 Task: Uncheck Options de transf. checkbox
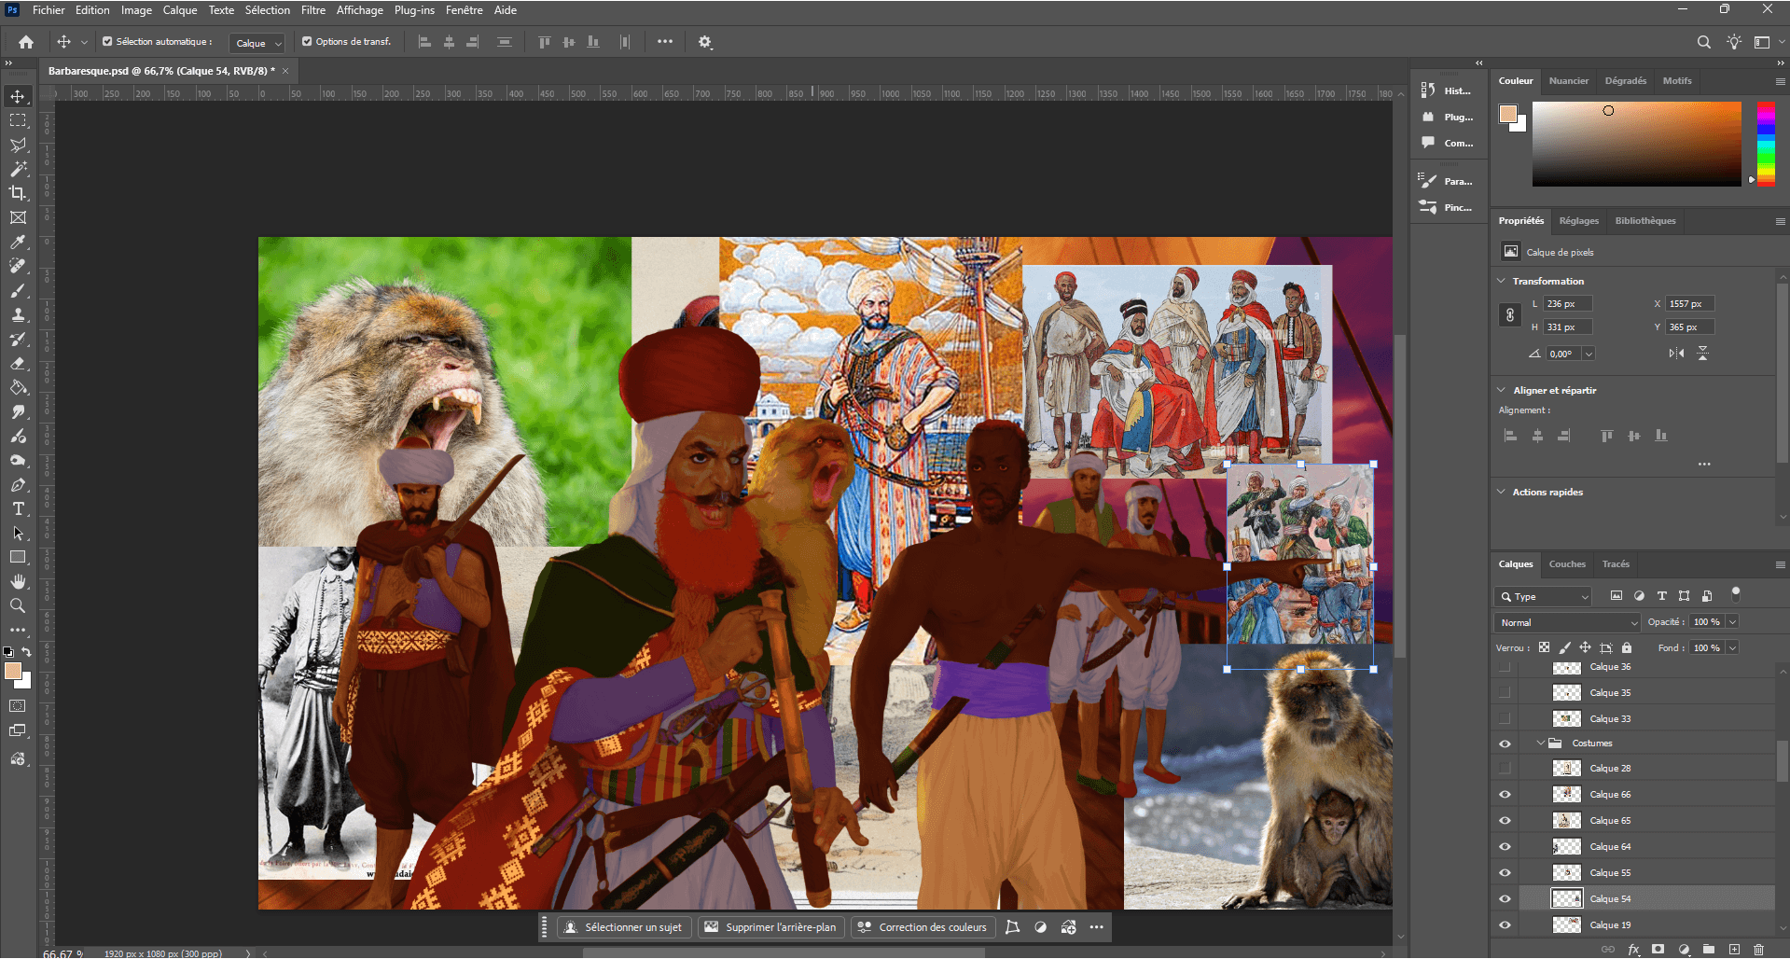pyautogui.click(x=307, y=42)
